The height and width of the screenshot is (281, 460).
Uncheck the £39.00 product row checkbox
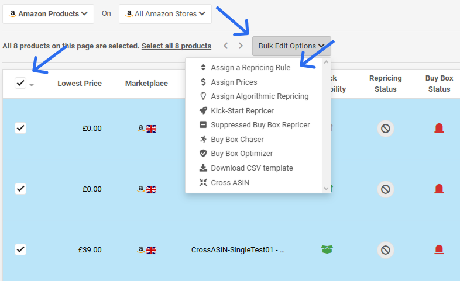click(x=20, y=249)
